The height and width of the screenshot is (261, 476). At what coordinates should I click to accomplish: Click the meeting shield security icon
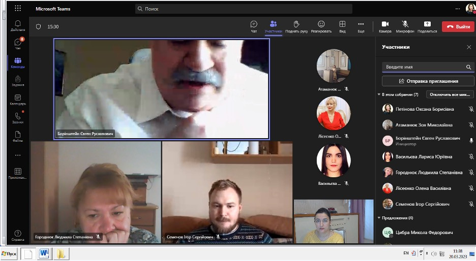(38, 27)
